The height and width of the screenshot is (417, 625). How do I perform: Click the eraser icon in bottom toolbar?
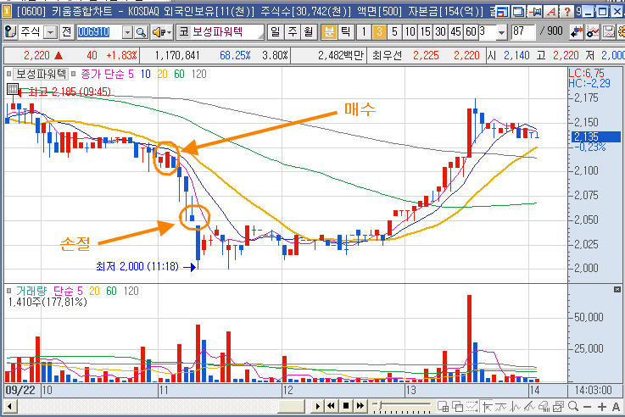click(x=544, y=406)
